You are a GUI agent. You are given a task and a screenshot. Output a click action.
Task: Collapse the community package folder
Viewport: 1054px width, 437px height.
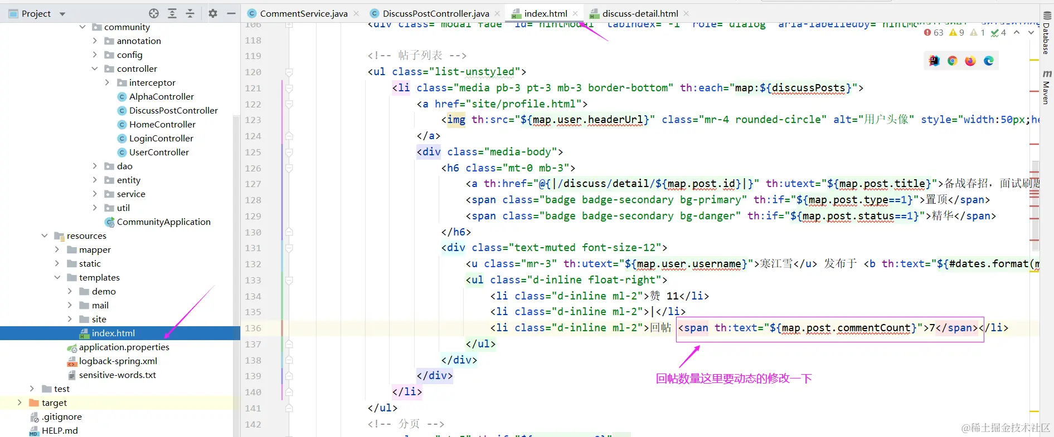tap(82, 27)
